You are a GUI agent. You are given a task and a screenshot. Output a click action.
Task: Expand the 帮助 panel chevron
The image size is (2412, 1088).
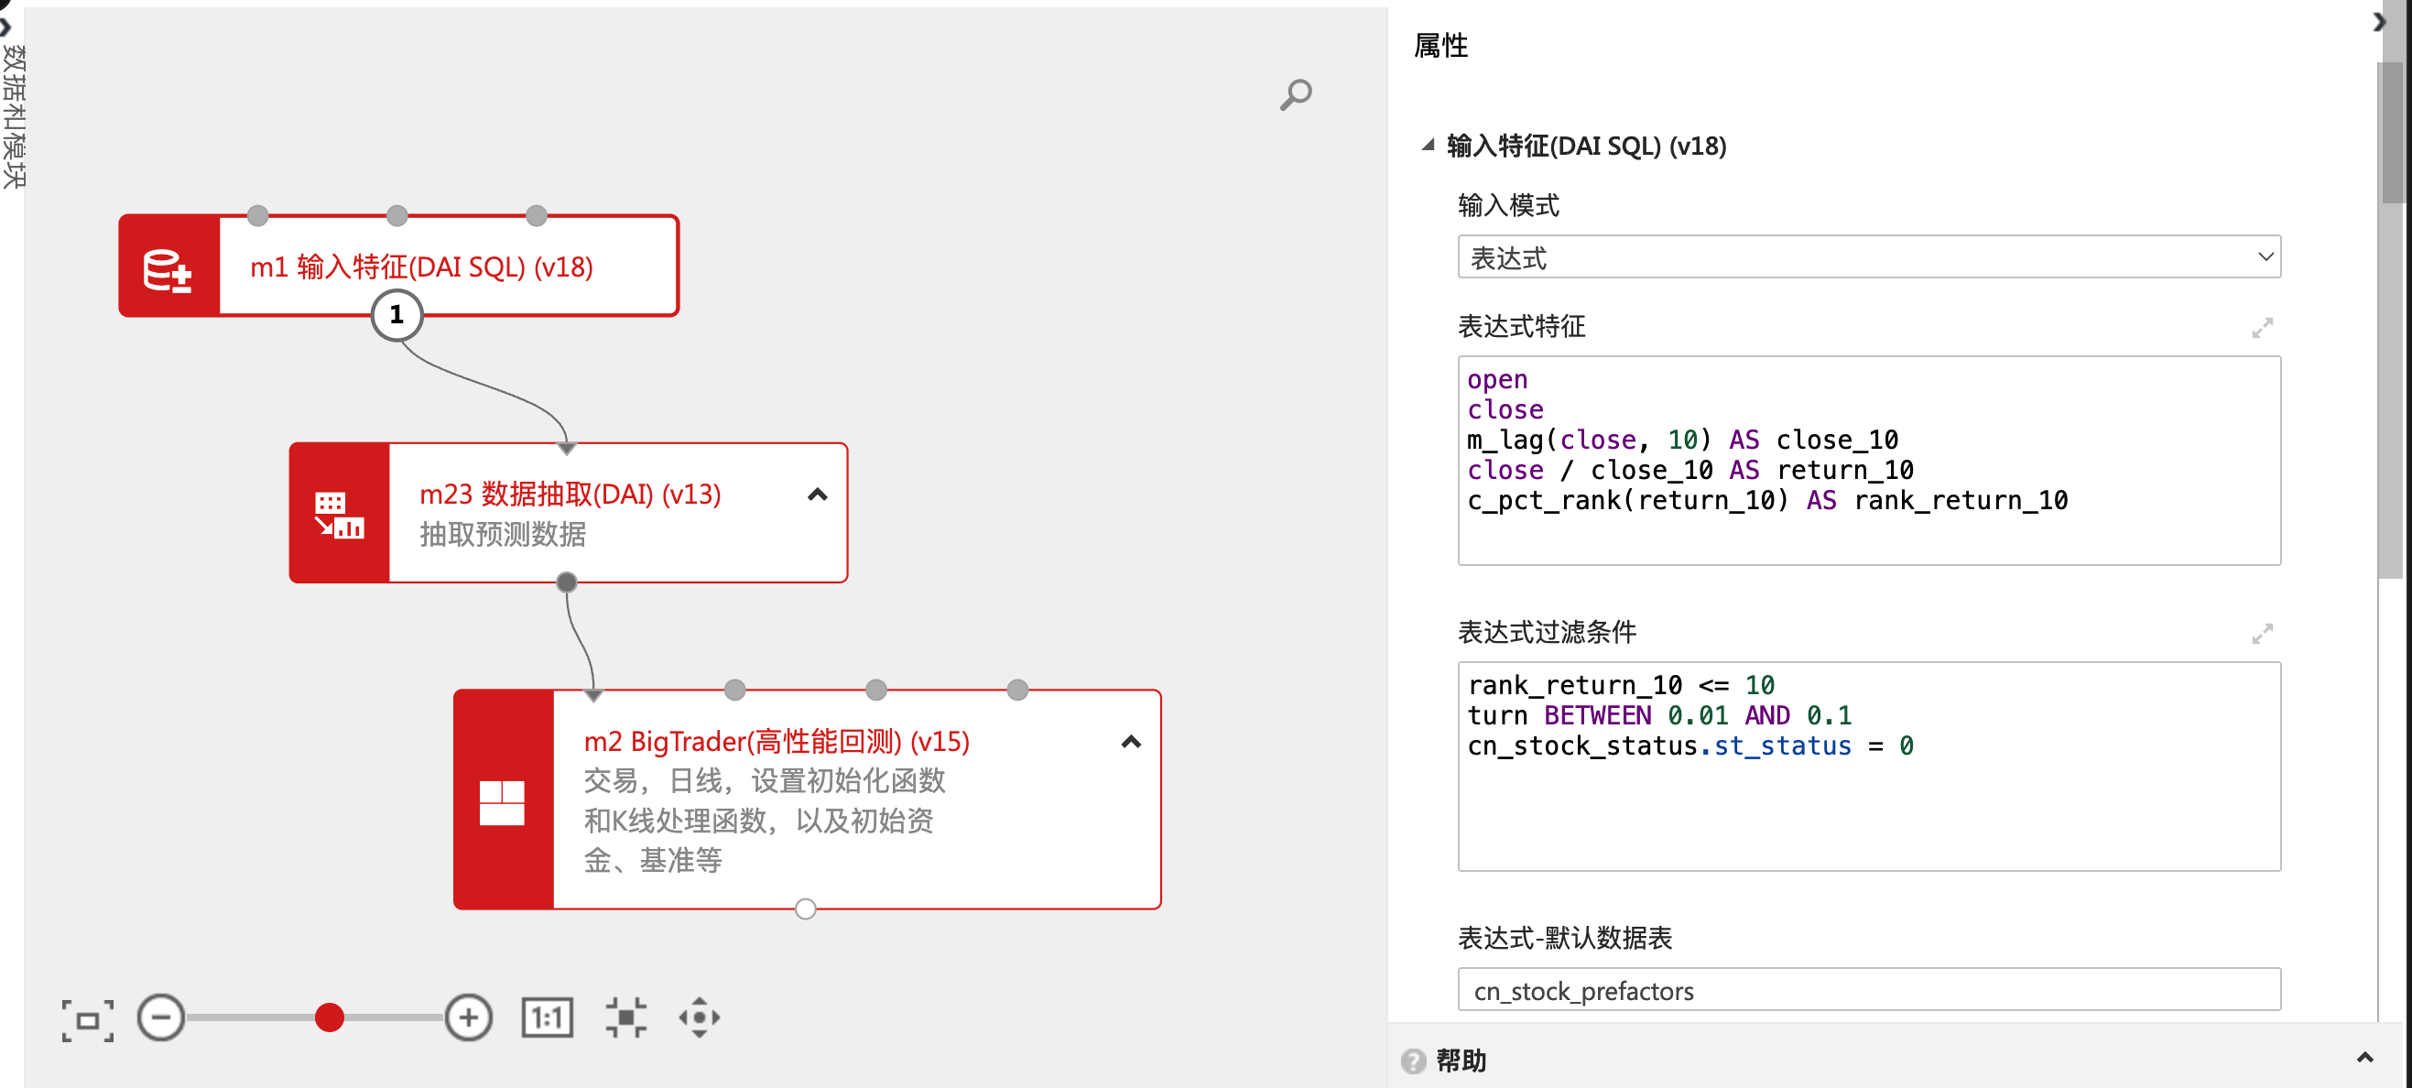(2364, 1058)
